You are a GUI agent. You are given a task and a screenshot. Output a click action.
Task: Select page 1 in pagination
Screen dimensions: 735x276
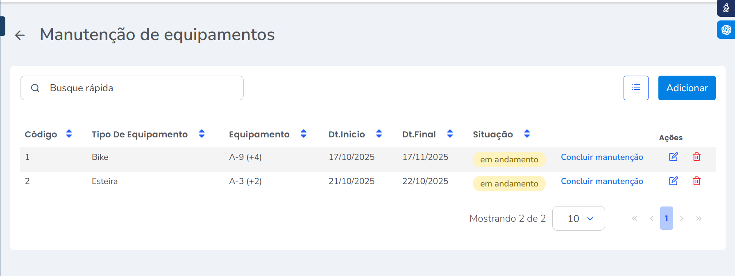(666, 218)
